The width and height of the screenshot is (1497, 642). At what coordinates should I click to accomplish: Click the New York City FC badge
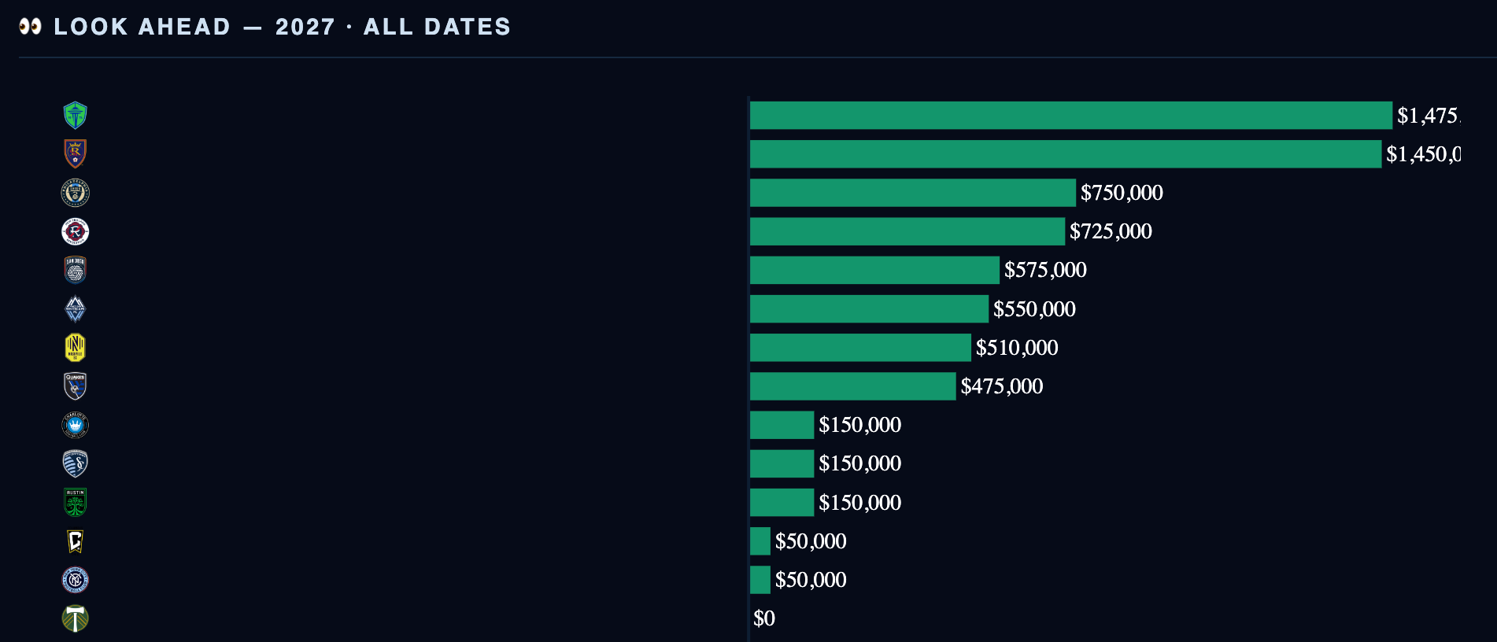tap(75, 580)
